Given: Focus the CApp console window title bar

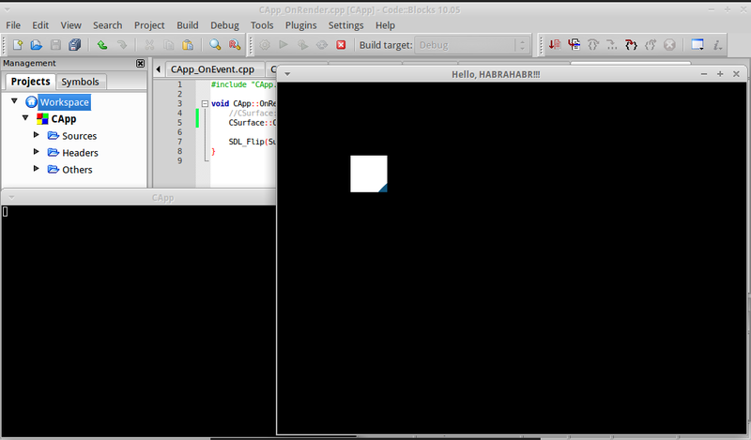Looking at the screenshot, I should (x=162, y=198).
